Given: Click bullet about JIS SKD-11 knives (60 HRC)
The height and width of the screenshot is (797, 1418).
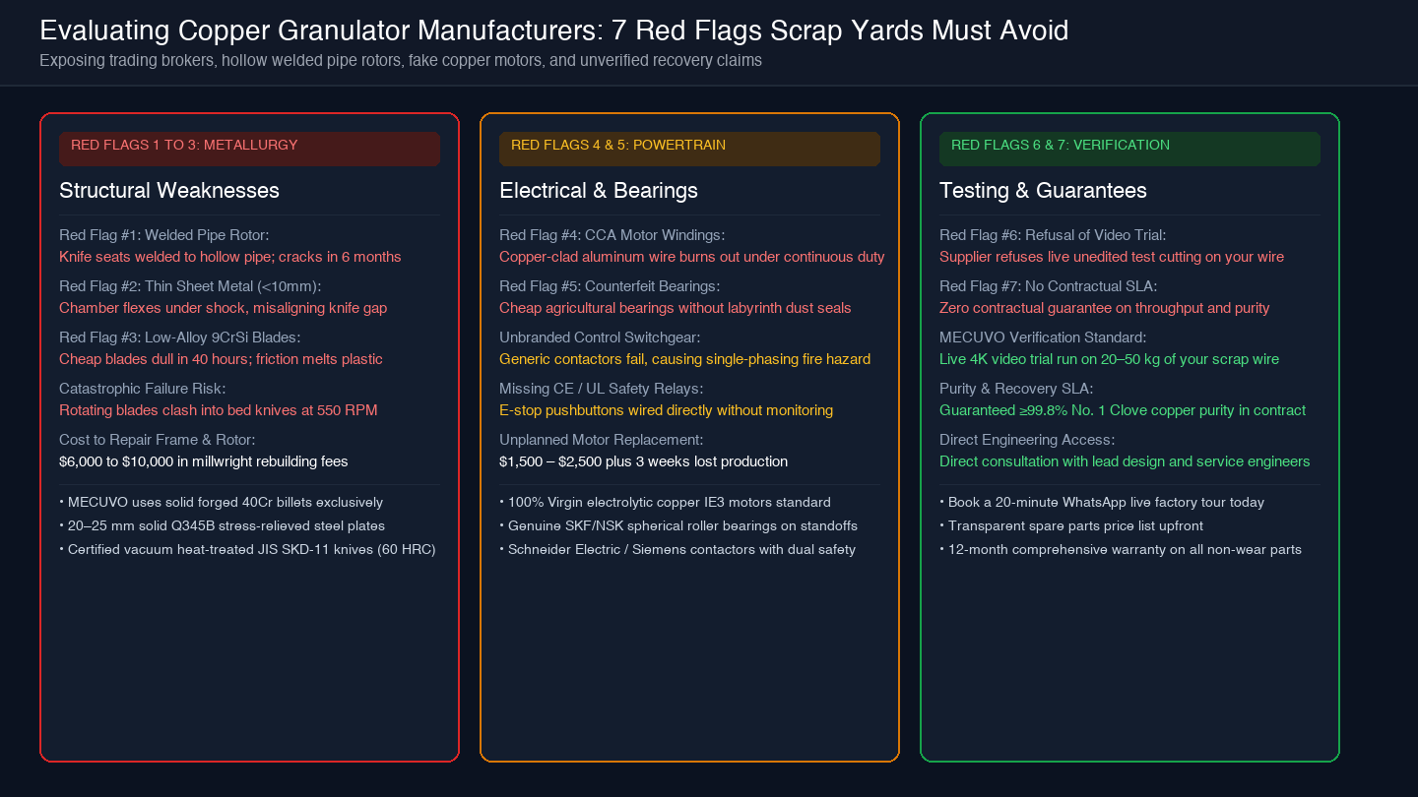Looking at the screenshot, I should [247, 550].
